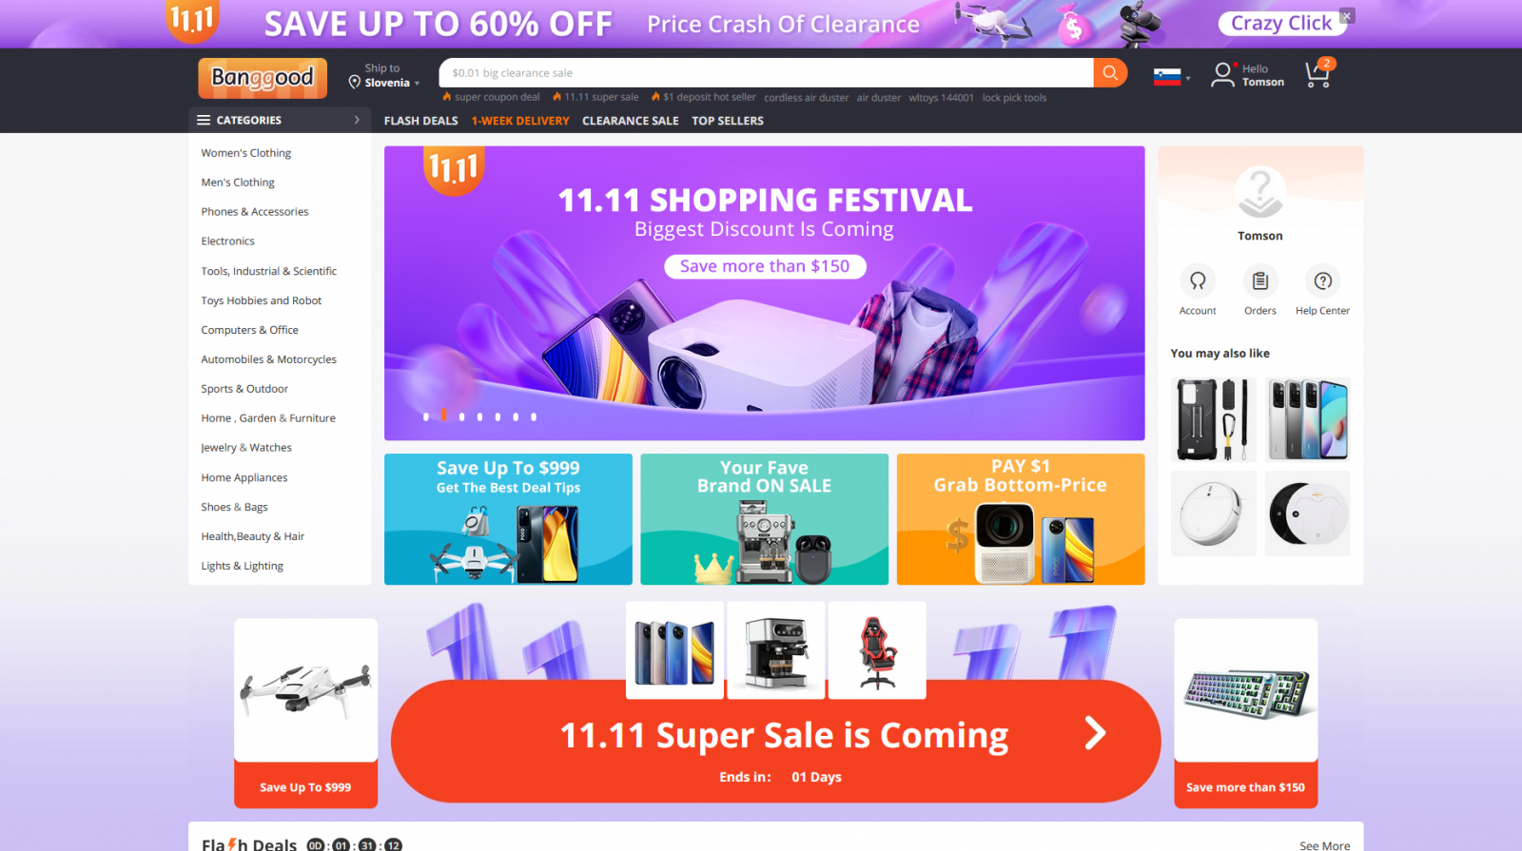Select the CLEARANCE SALE menu item
Viewport: 1522px width, 851px height.
630,121
